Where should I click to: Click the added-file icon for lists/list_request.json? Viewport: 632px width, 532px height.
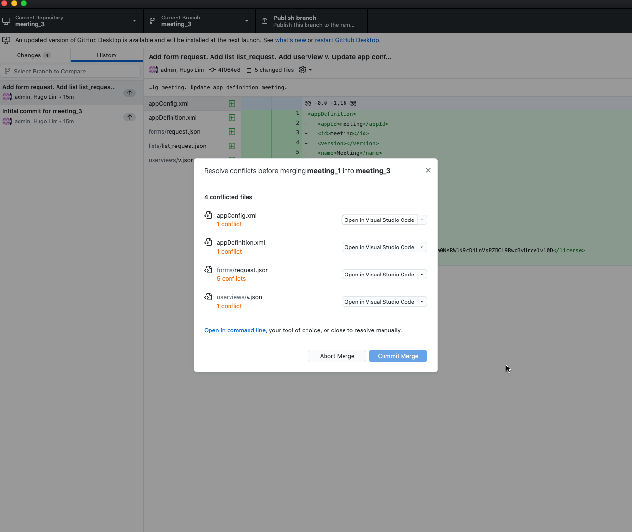coord(232,146)
